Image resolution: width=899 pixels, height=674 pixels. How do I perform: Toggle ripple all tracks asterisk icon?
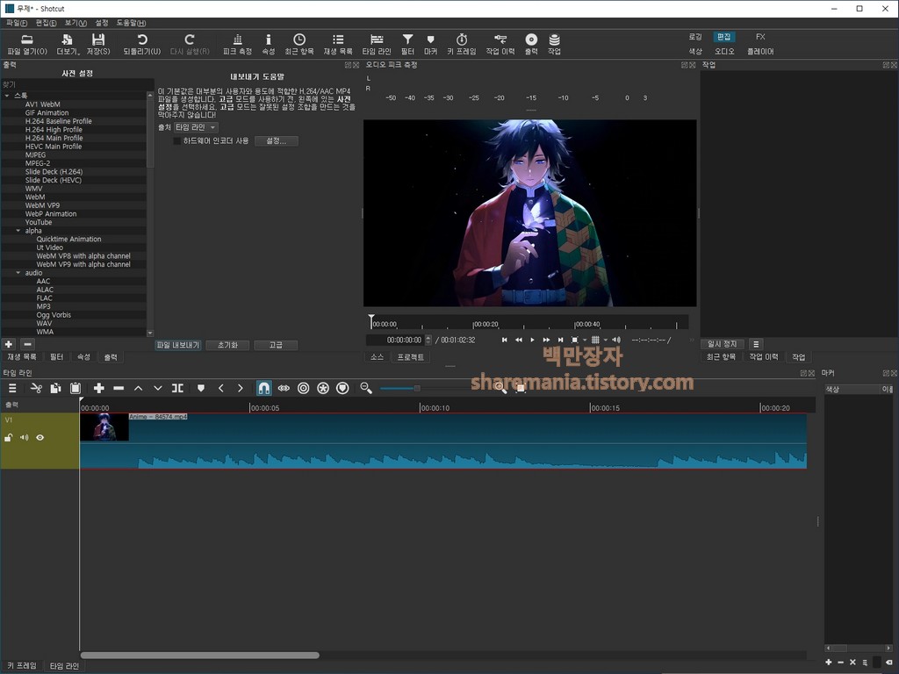[323, 388]
